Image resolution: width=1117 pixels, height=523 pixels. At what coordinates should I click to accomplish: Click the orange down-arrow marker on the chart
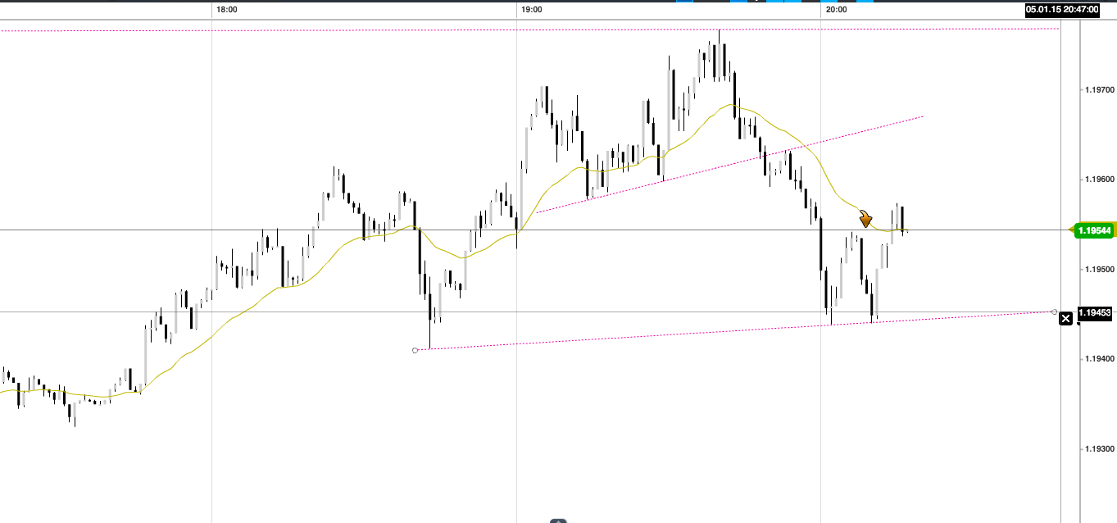pyautogui.click(x=865, y=219)
